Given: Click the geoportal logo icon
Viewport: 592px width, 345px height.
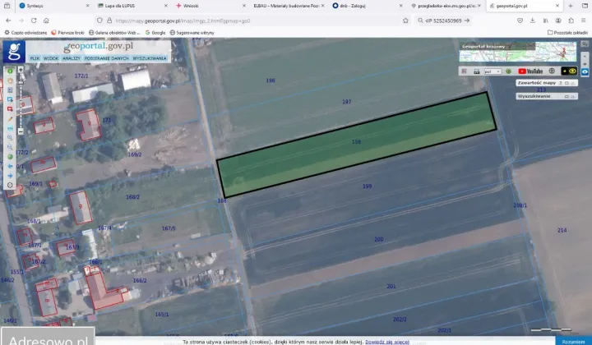Looking at the screenshot, I should pos(13,52).
